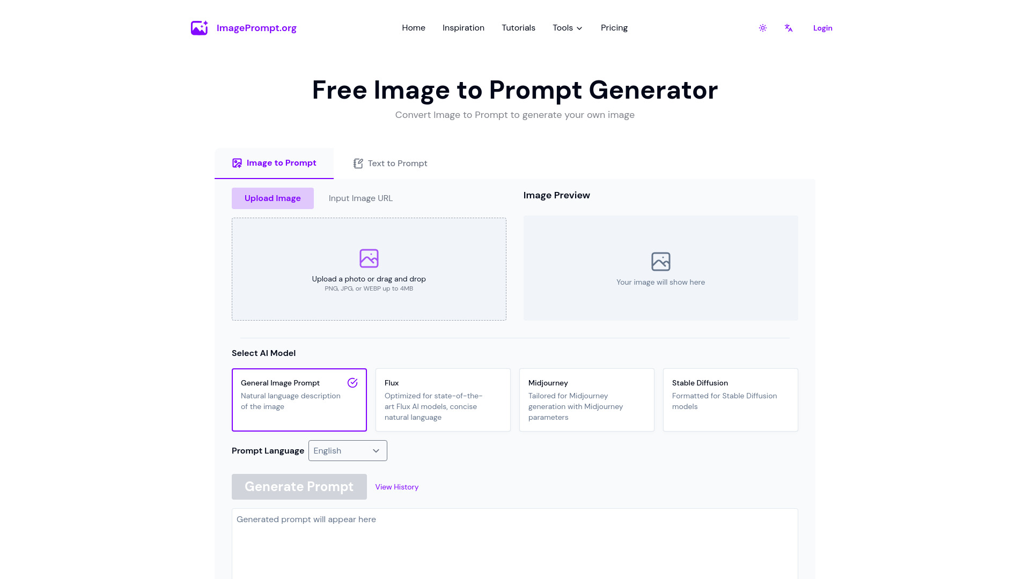This screenshot has height=579, width=1030.
Task: Click the Generate Prompt button
Action: tap(298, 486)
